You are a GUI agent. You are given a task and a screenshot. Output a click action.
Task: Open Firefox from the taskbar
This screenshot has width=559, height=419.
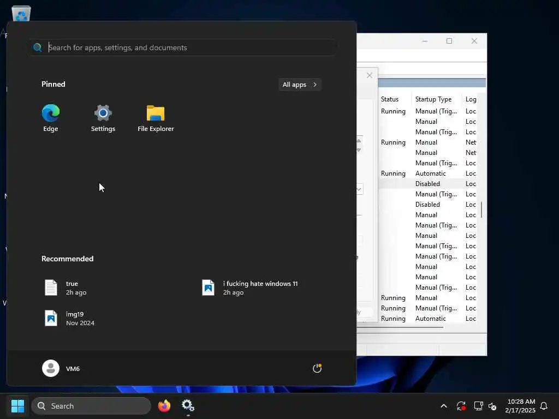tap(164, 406)
